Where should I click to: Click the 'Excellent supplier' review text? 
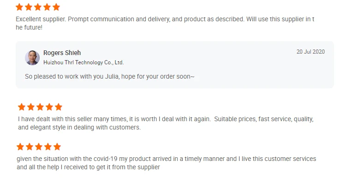click(165, 23)
